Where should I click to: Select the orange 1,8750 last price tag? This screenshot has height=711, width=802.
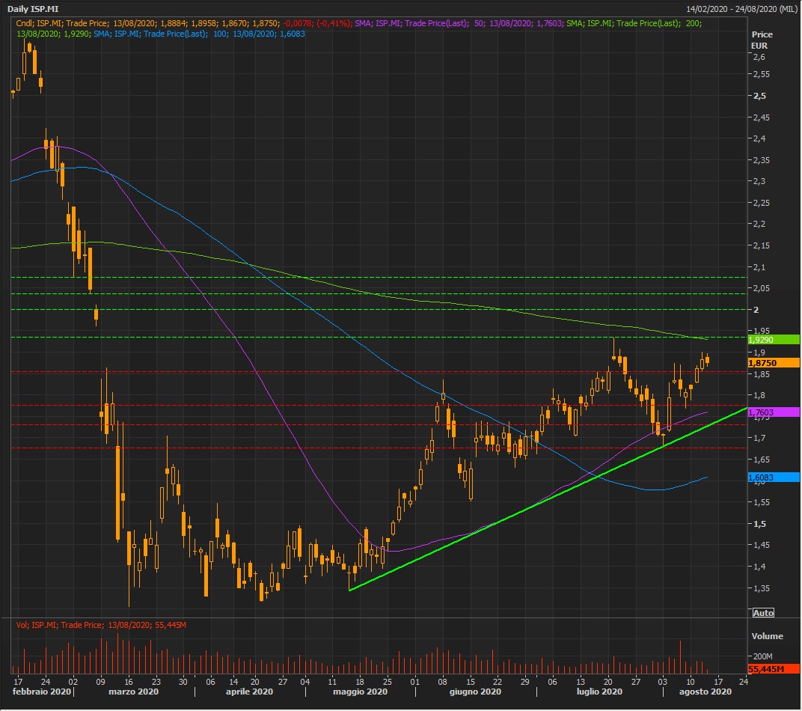click(x=774, y=363)
